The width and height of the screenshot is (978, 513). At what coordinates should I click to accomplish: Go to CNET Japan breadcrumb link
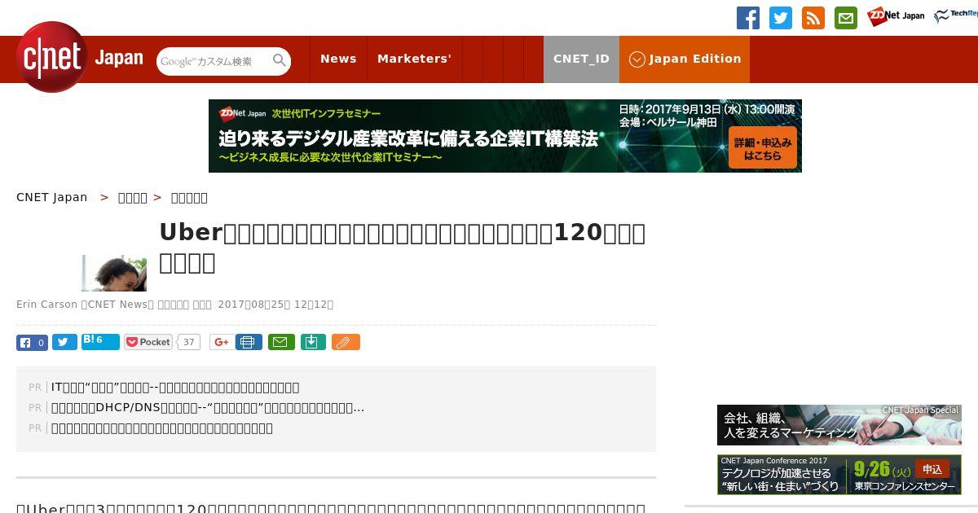pos(52,197)
